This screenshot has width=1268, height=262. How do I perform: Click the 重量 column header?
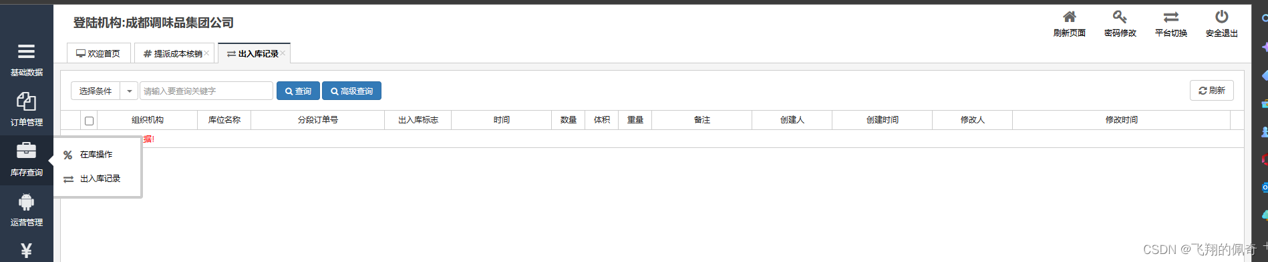[635, 120]
